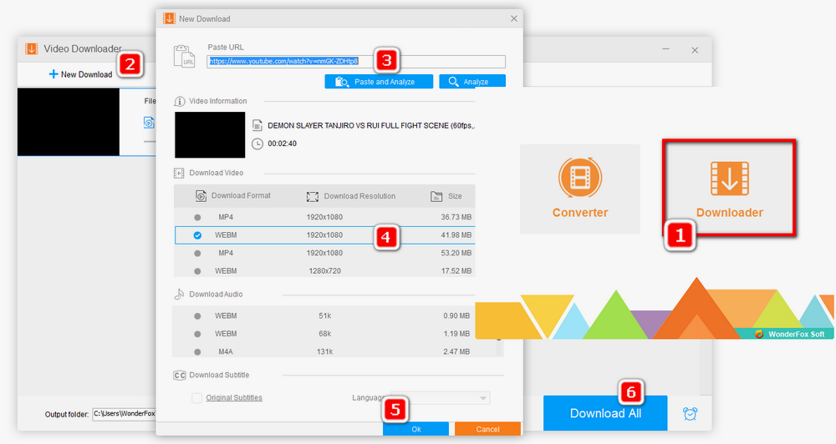Click the Download Format column header
The width and height of the screenshot is (836, 444).
pyautogui.click(x=233, y=196)
